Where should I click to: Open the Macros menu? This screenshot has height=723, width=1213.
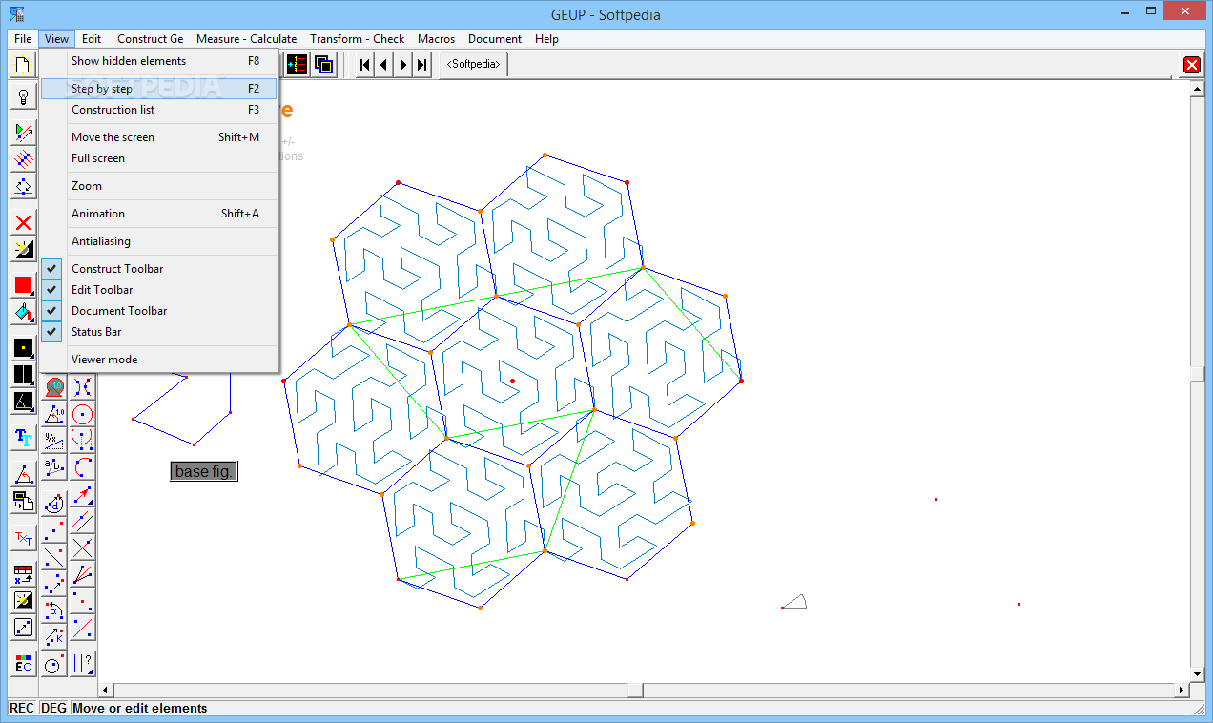coord(436,39)
